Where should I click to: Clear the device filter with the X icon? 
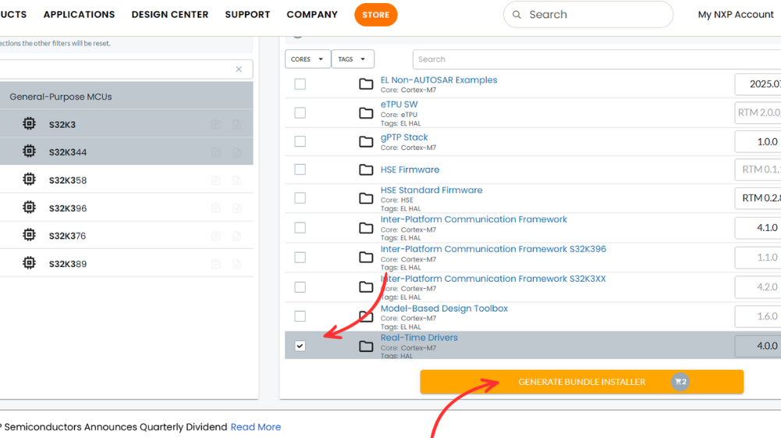pyautogui.click(x=239, y=69)
